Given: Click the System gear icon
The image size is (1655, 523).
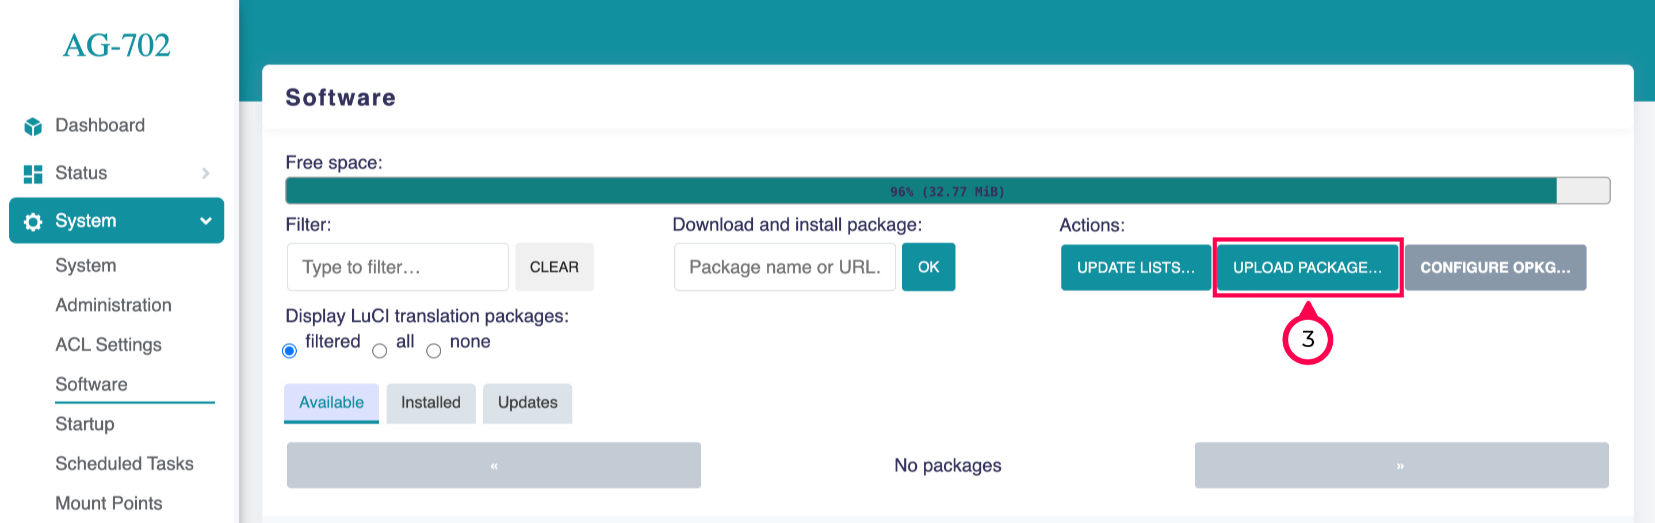Looking at the screenshot, I should coord(33,221).
